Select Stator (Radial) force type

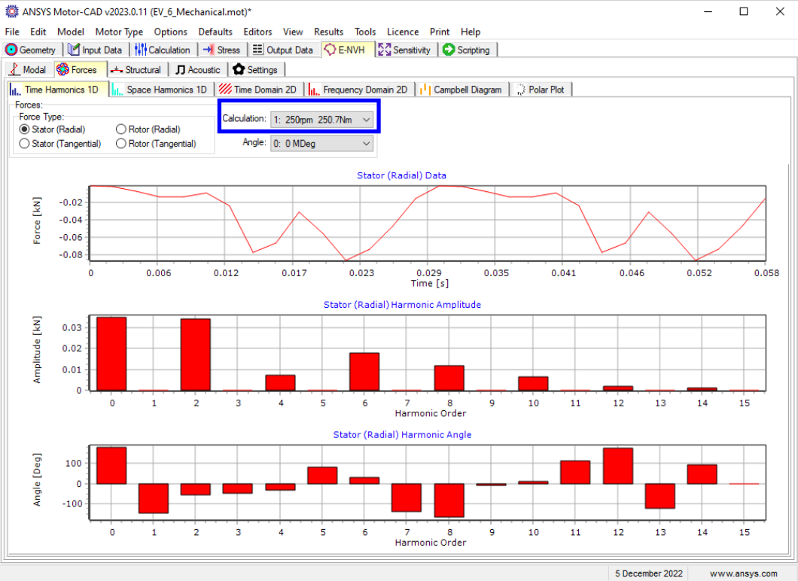click(x=52, y=129)
